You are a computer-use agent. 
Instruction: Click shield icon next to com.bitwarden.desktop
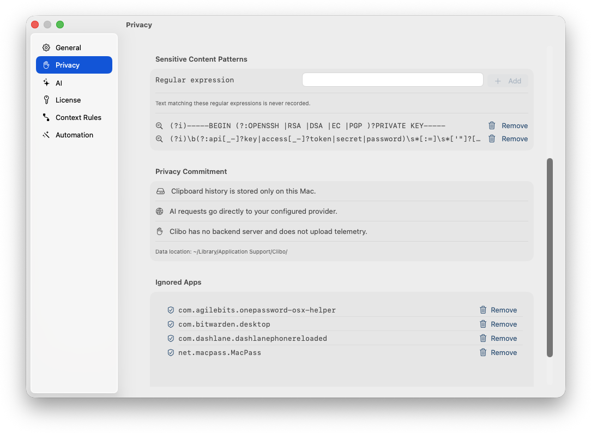[171, 324]
